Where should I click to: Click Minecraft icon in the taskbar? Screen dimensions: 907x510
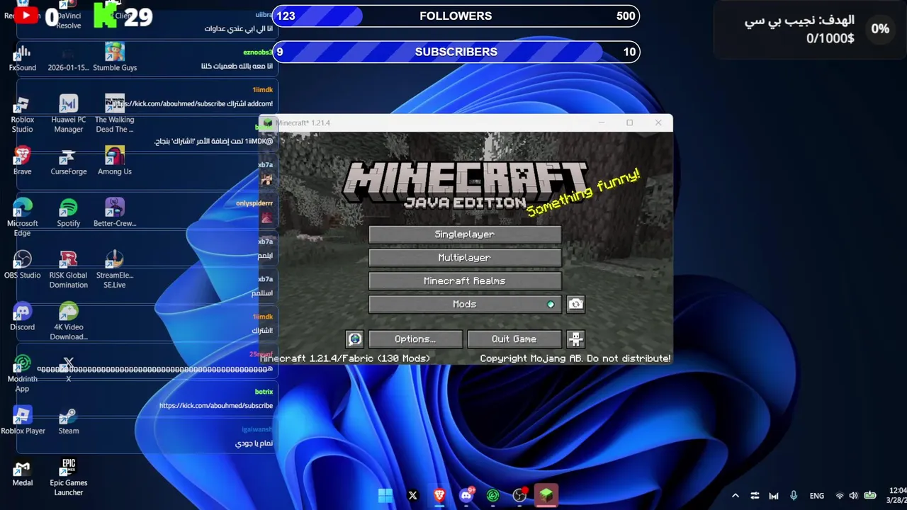(x=546, y=496)
